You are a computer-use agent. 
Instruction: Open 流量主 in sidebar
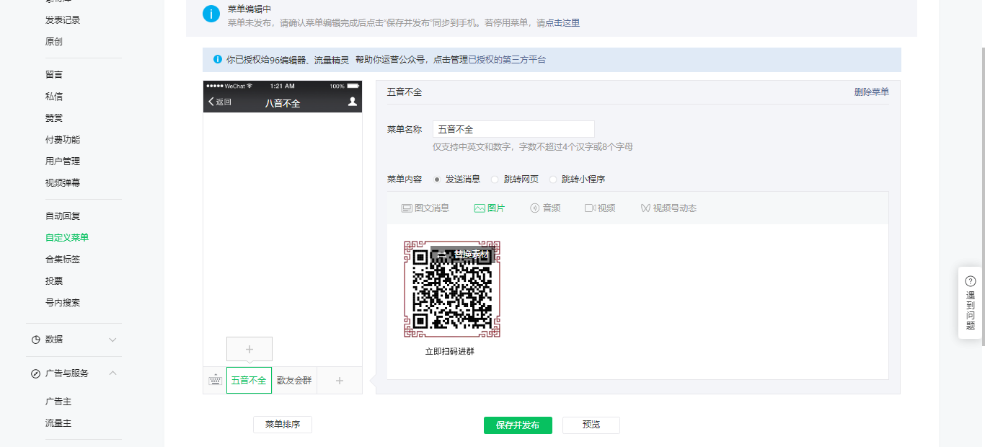[58, 423]
